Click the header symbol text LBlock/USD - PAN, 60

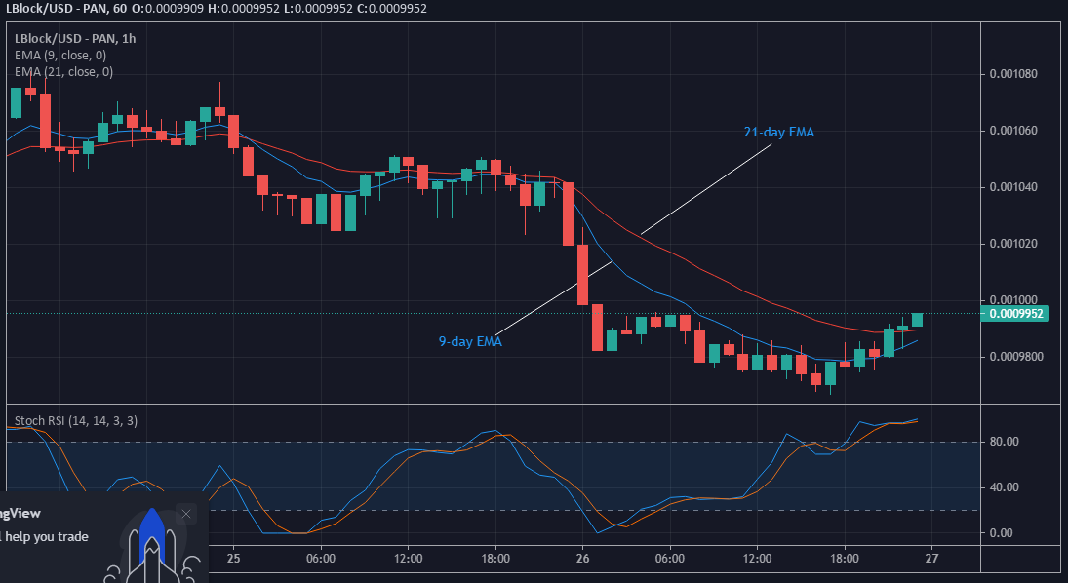tap(64, 8)
